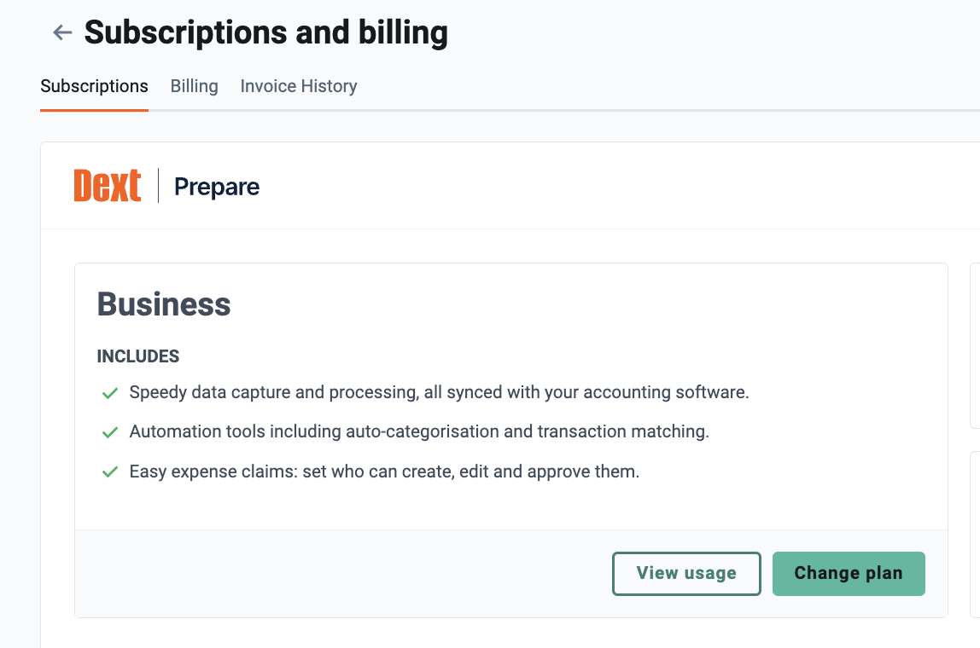Open the Invoice History tab
This screenshot has width=980, height=648.
pyautogui.click(x=299, y=86)
